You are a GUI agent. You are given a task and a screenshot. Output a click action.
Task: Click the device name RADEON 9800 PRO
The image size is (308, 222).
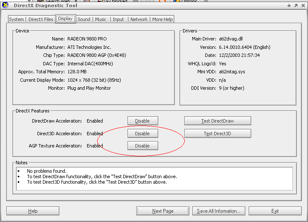click(87, 39)
